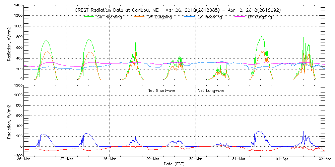Click the 28-Mar date tick label
The image size is (335, 167).
click(110, 159)
